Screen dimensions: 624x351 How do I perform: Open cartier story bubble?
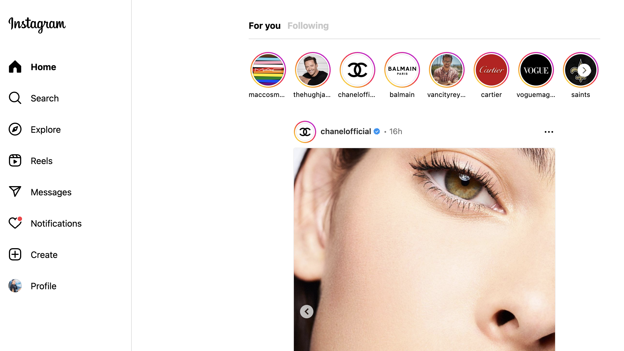(491, 70)
